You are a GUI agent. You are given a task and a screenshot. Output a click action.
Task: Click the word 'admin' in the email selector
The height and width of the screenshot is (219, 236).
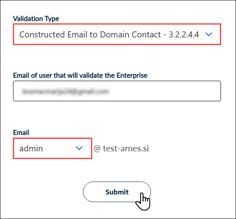pos(31,149)
